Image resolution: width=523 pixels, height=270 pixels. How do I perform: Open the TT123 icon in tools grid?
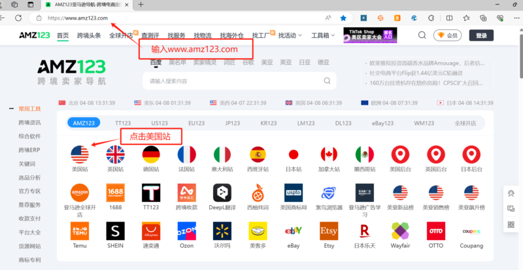pos(151,193)
